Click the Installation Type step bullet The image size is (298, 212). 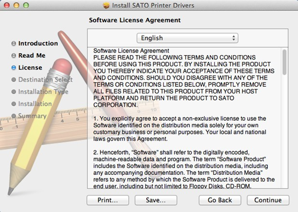point(14,92)
